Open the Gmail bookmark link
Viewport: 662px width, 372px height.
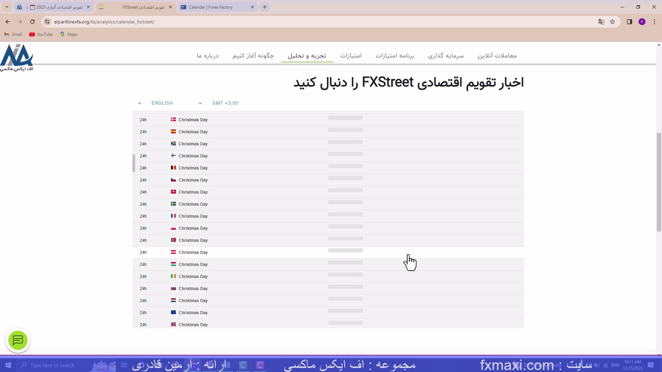tap(13, 34)
